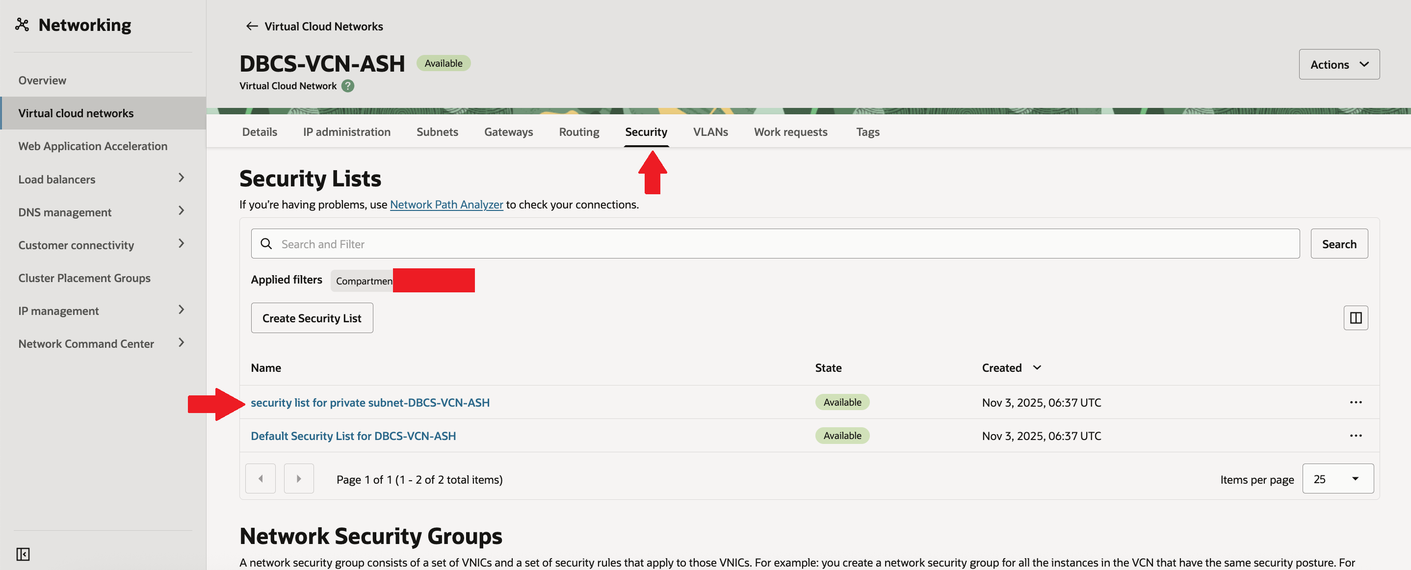Click the back arrow to Virtual Cloud Networks

251,26
